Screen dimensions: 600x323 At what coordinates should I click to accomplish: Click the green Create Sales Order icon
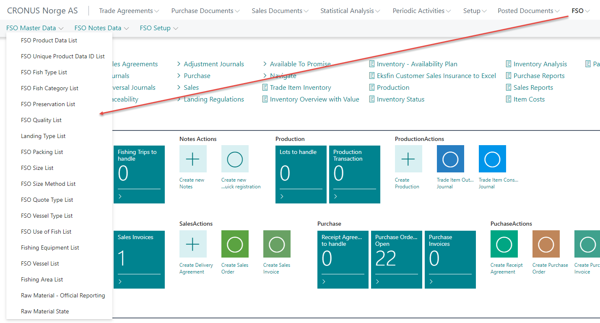click(235, 244)
